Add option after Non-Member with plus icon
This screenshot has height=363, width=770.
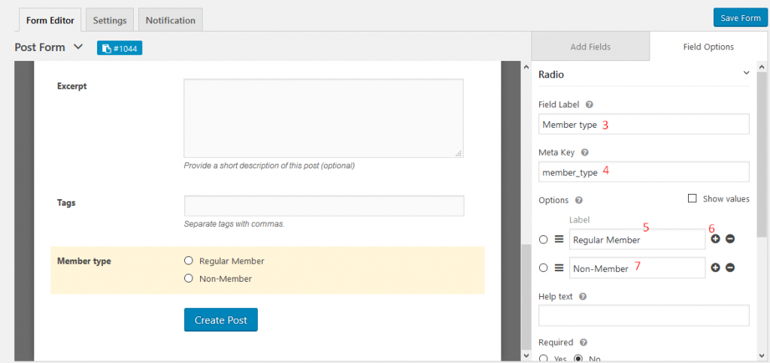tap(716, 268)
